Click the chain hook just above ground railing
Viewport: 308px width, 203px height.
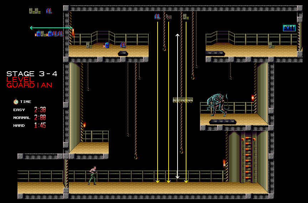(136, 157)
